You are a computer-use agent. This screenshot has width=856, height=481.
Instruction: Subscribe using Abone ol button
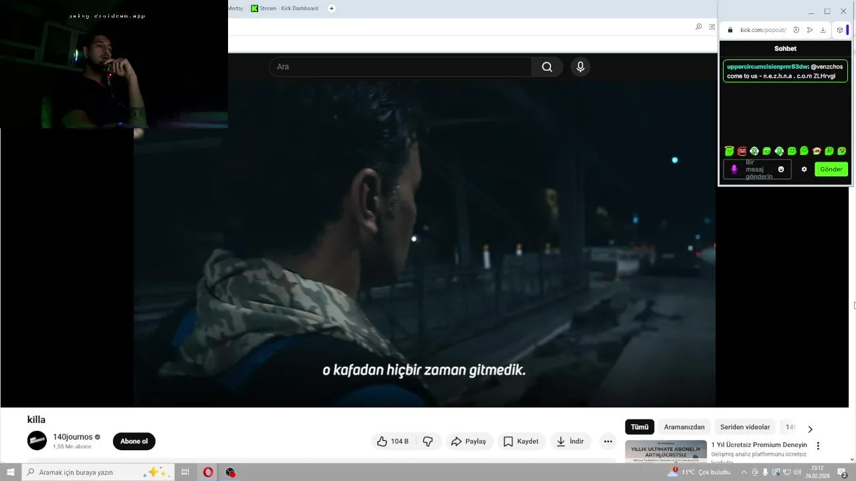(134, 442)
